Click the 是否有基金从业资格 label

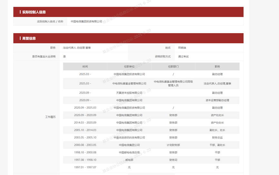[44, 57]
